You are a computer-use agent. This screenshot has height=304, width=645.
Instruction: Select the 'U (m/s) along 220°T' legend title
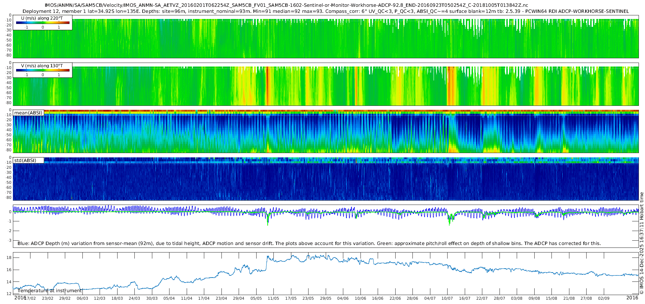coord(42,18)
